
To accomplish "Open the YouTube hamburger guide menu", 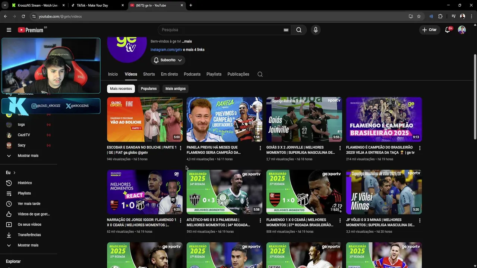I will (x=9, y=30).
